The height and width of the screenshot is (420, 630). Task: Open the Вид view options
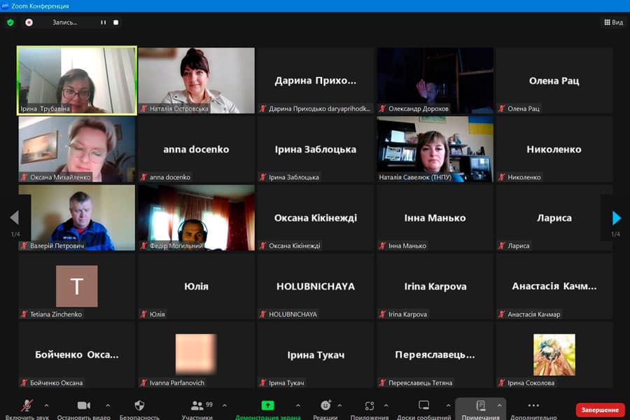point(613,22)
